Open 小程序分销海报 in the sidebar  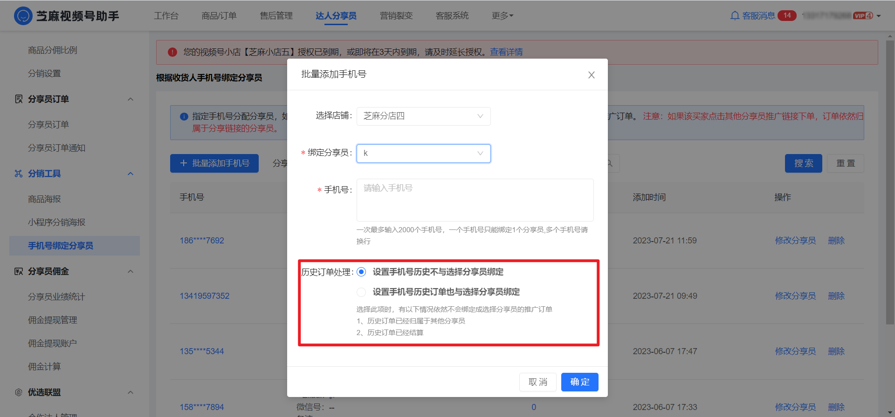point(56,222)
